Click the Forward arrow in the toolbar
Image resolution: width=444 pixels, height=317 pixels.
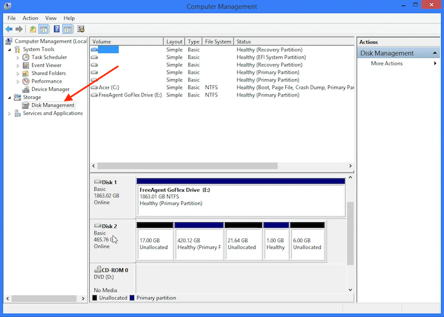point(19,29)
